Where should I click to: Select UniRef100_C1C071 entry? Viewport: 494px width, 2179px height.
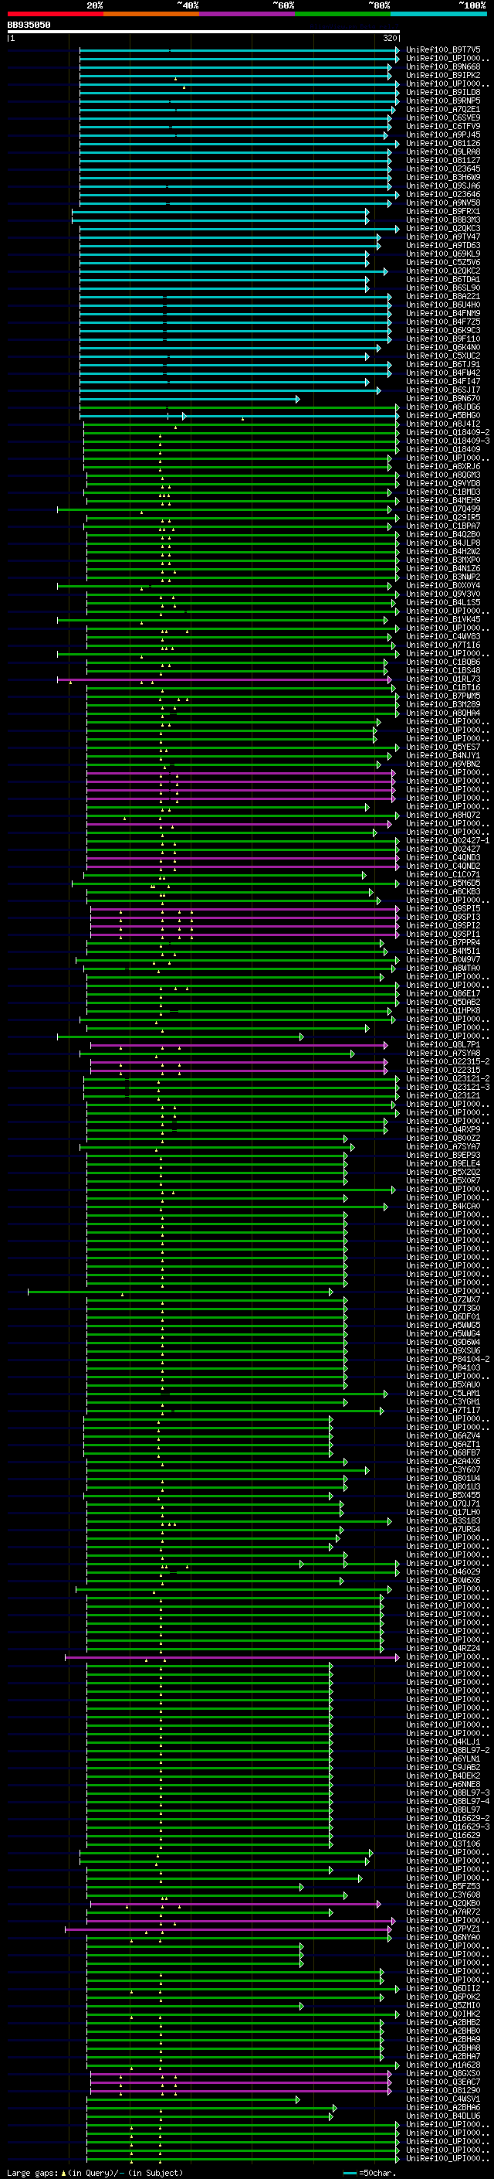[x=443, y=875]
